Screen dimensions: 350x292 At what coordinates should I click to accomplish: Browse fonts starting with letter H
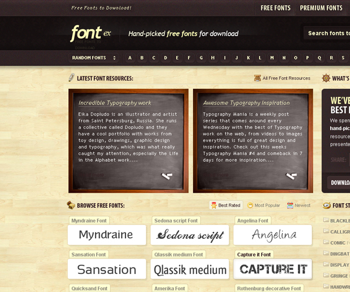[213, 58]
